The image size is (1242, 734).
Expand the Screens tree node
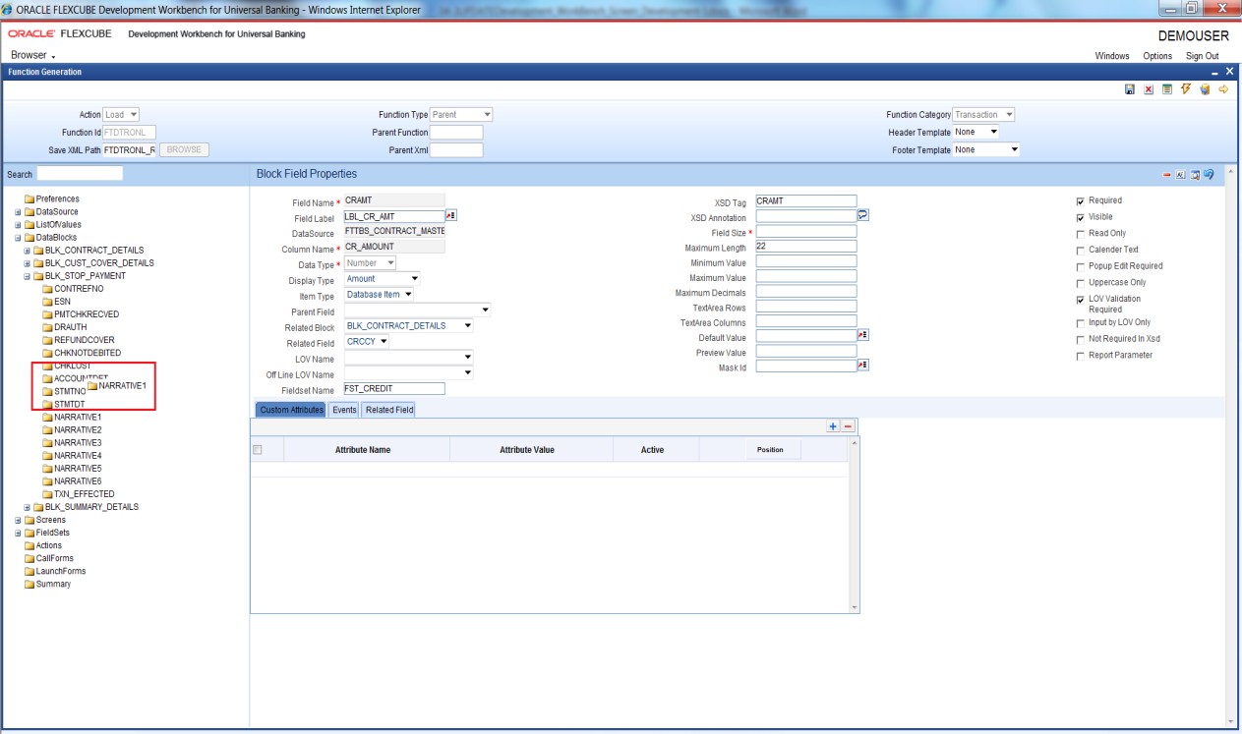click(18, 520)
